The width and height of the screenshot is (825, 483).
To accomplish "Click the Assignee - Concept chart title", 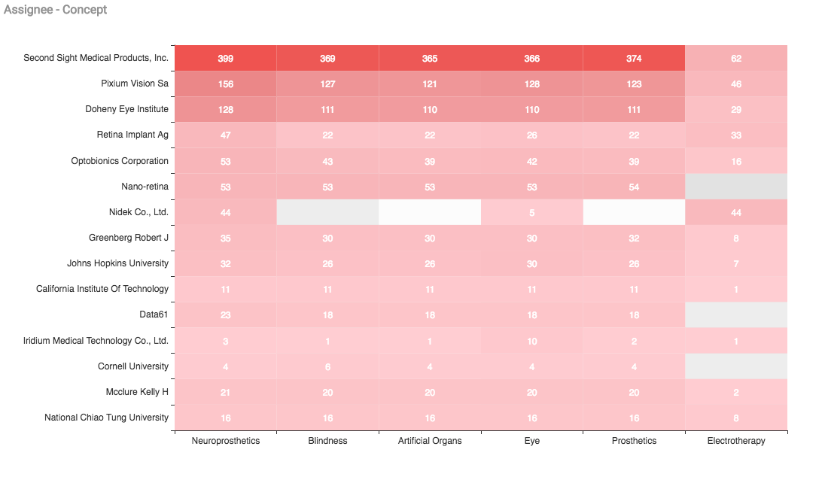I will [x=56, y=10].
